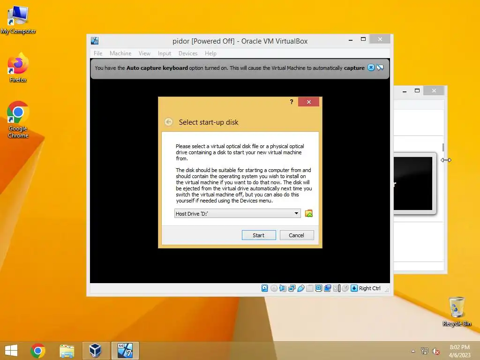Click the shared folders status icon

point(309,288)
